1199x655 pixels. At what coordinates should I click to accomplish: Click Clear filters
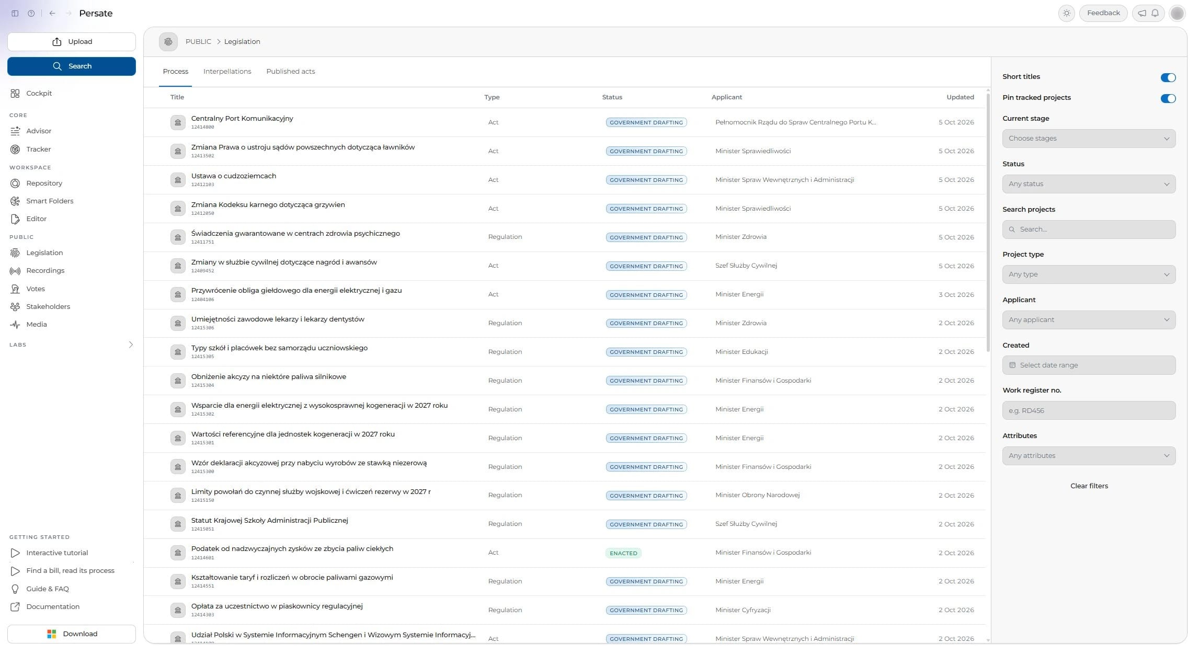(x=1089, y=486)
